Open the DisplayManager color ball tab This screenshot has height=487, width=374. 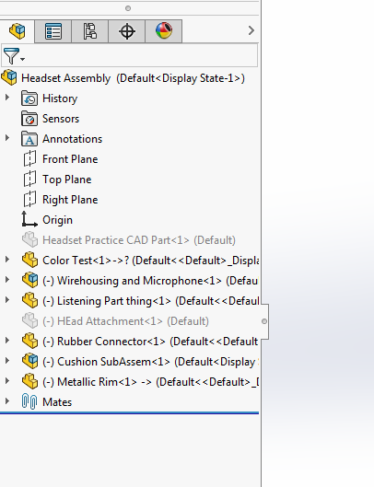(x=164, y=31)
